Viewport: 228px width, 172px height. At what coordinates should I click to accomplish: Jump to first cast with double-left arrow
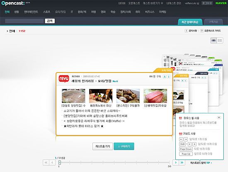pyautogui.click(x=46, y=162)
